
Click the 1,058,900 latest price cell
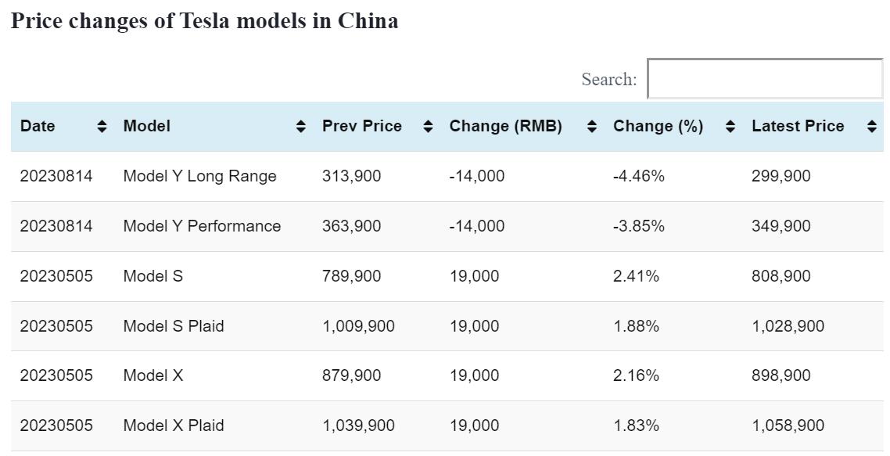[x=788, y=425]
